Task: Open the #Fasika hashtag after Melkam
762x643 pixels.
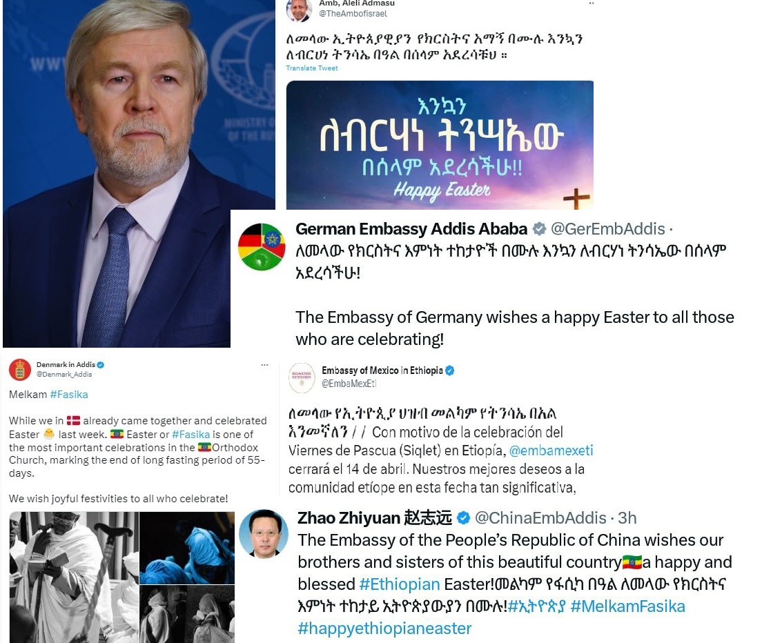Action: [69, 395]
